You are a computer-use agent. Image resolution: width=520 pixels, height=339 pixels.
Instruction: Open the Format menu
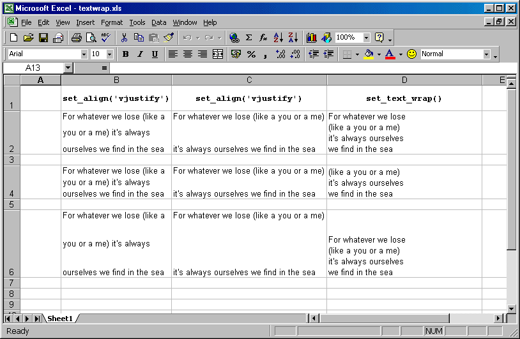[112, 22]
